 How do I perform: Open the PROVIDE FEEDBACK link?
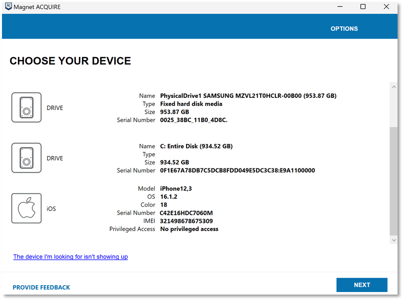click(x=41, y=287)
